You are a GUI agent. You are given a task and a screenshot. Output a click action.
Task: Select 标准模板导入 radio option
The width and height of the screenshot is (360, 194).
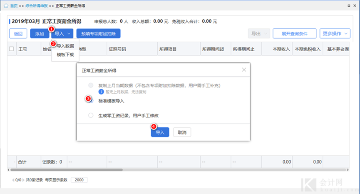(91, 101)
